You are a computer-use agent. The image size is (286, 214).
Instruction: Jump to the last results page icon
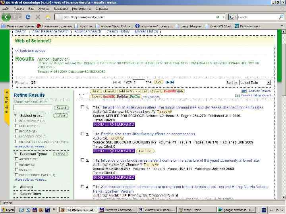[x=172, y=82]
